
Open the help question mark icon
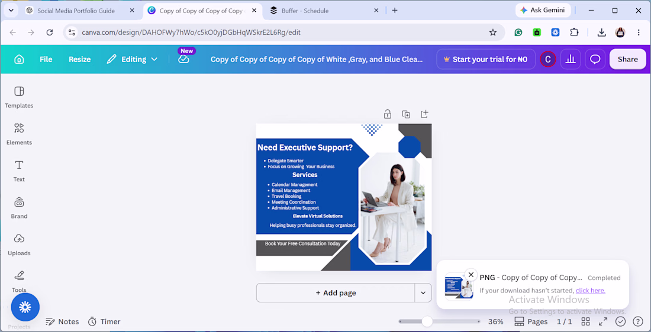[638, 321]
